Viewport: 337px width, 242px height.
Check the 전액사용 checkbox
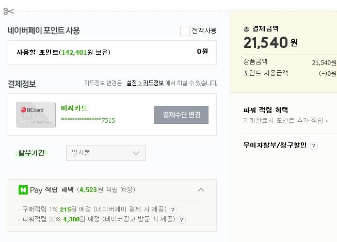coord(185,31)
